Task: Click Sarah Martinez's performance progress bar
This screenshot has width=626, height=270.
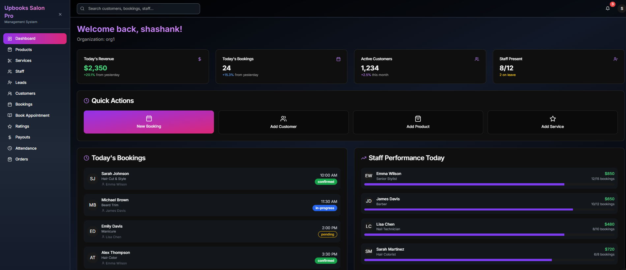Action: tap(489, 260)
